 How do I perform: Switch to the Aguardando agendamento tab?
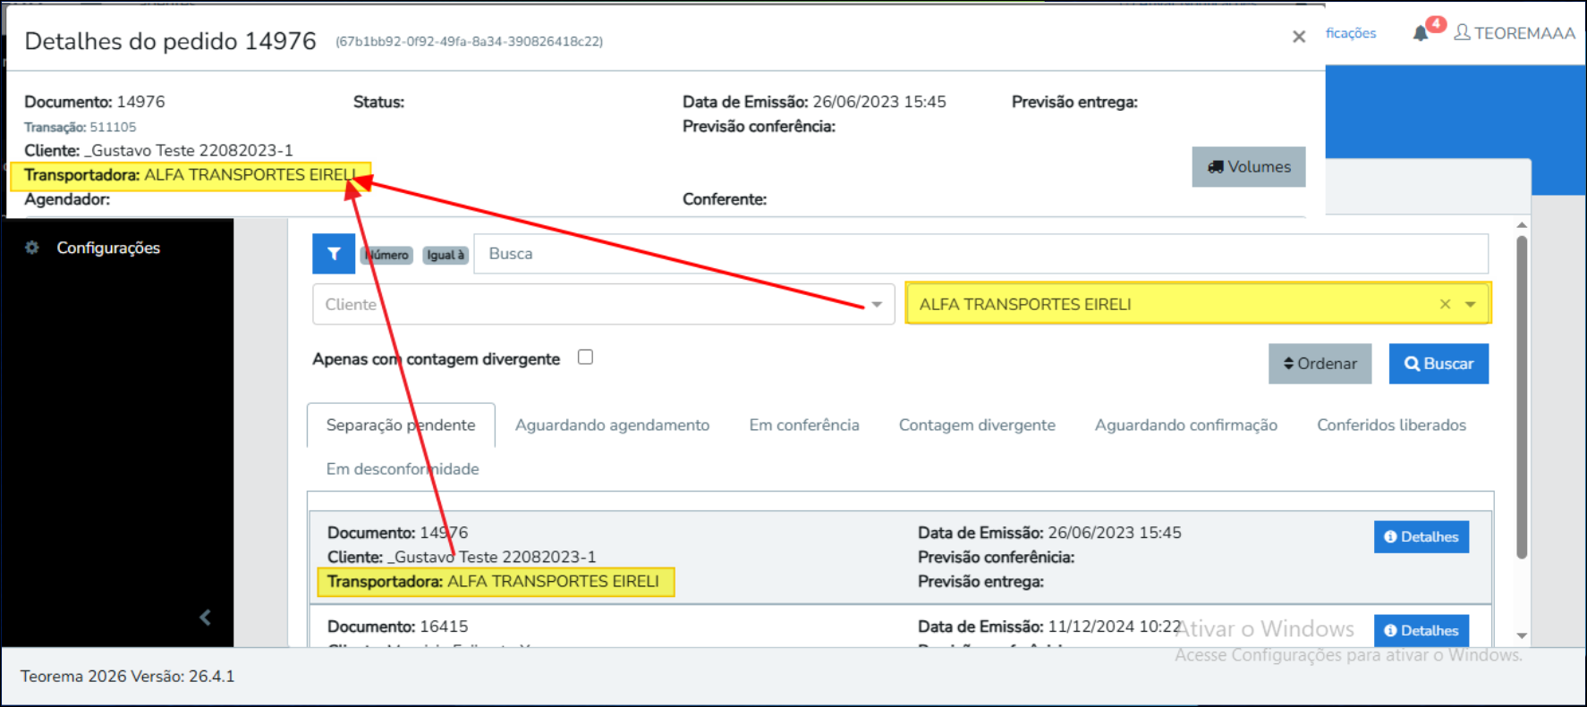click(x=612, y=425)
